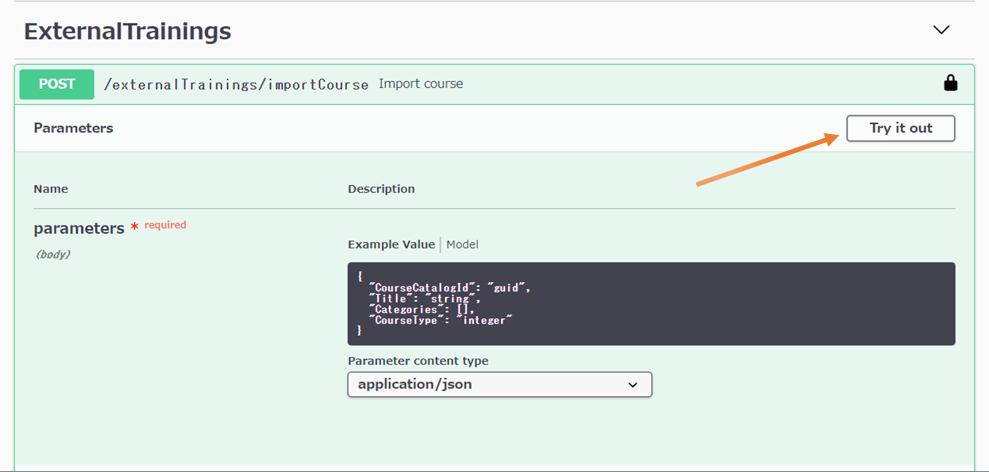989x472 pixels.
Task: Click the Parameters section title
Action: pyautogui.click(x=73, y=128)
